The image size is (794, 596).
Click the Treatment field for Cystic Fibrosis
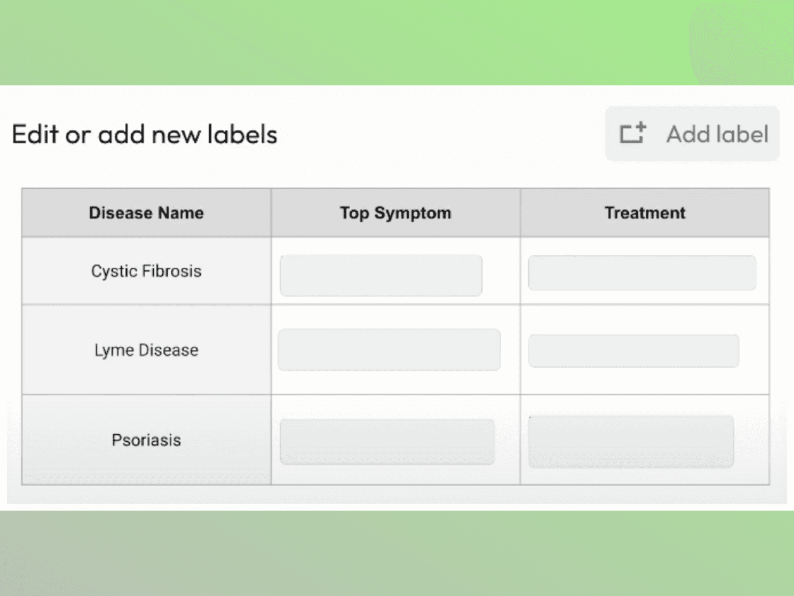tap(641, 272)
